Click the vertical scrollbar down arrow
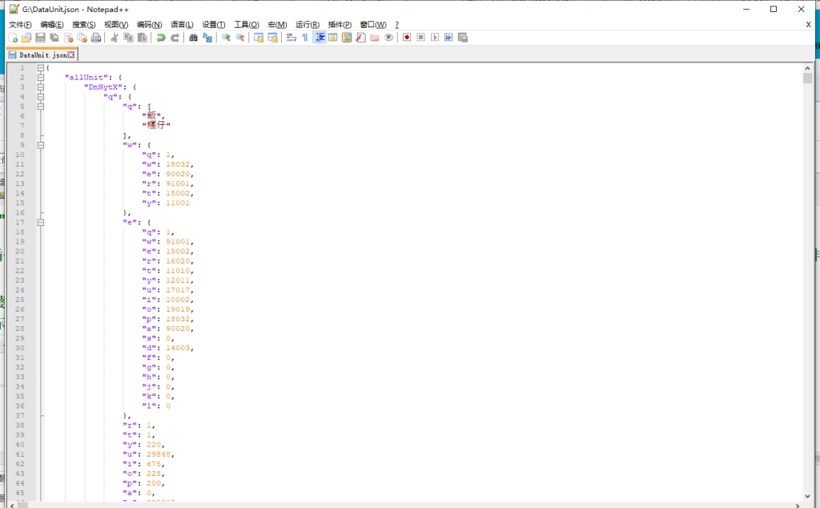This screenshot has height=508, width=820. coord(807,496)
